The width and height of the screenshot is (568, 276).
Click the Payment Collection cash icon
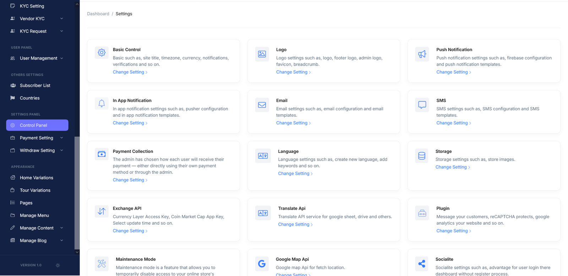(102, 154)
